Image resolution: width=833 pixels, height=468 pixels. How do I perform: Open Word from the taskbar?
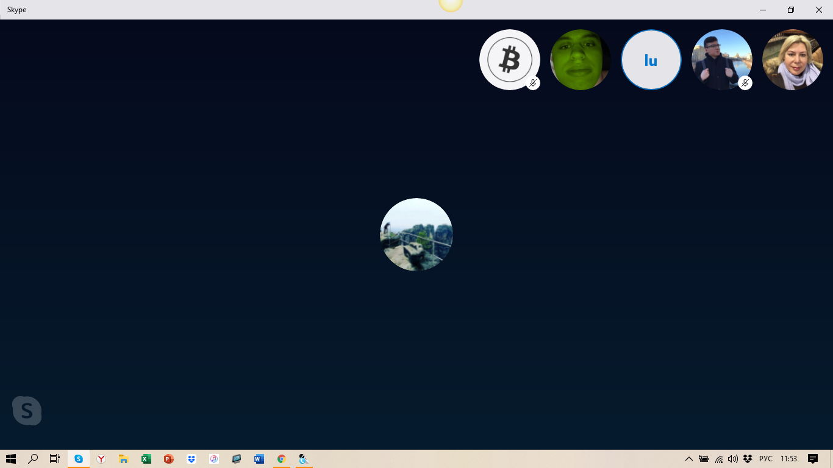[259, 459]
